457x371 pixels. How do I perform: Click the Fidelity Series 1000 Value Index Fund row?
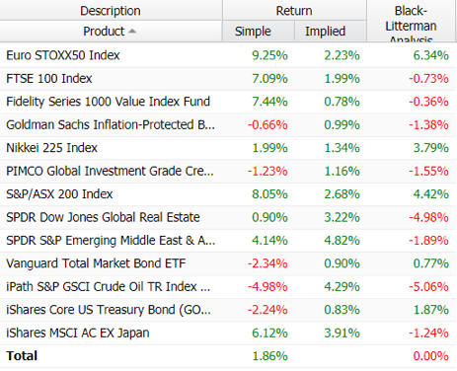[228, 102]
